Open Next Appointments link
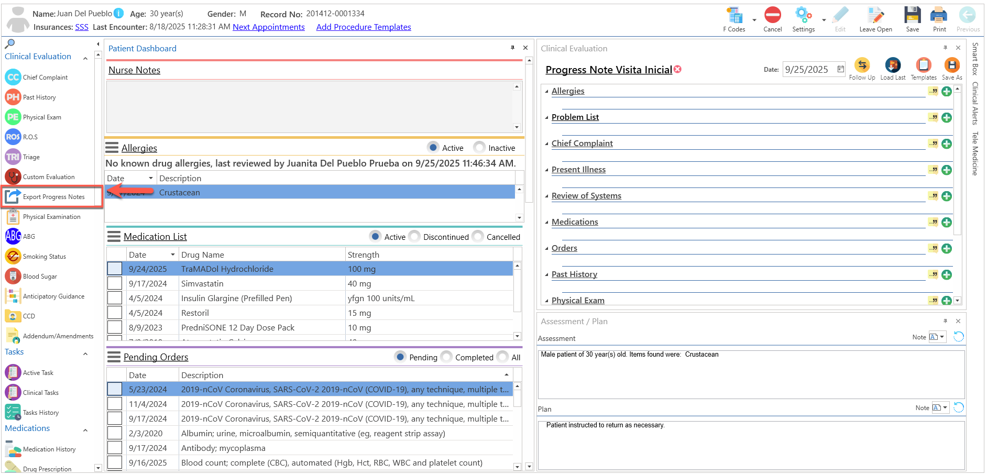The image size is (987, 475). click(269, 27)
